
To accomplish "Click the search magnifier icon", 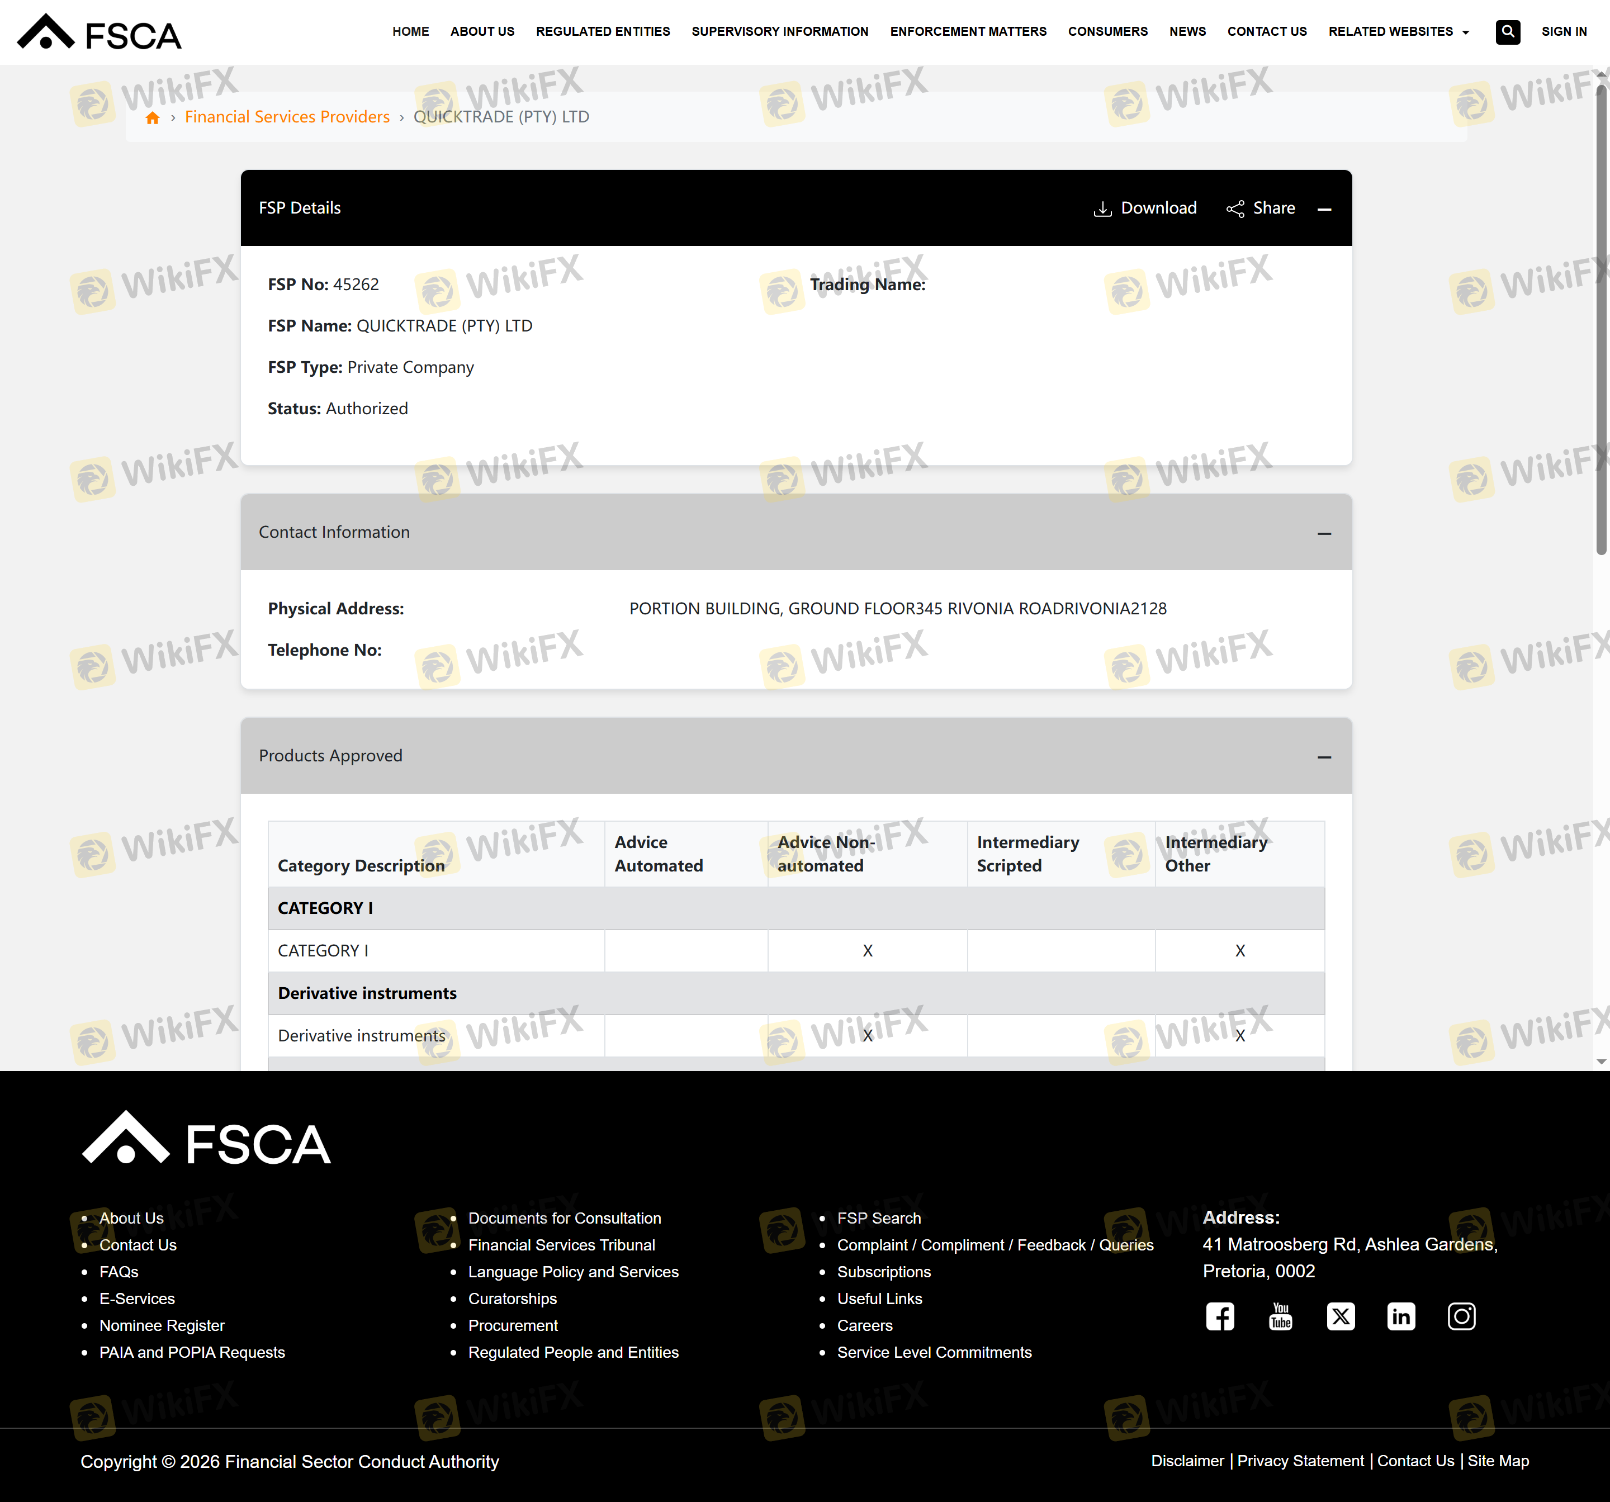I will click(x=1507, y=31).
